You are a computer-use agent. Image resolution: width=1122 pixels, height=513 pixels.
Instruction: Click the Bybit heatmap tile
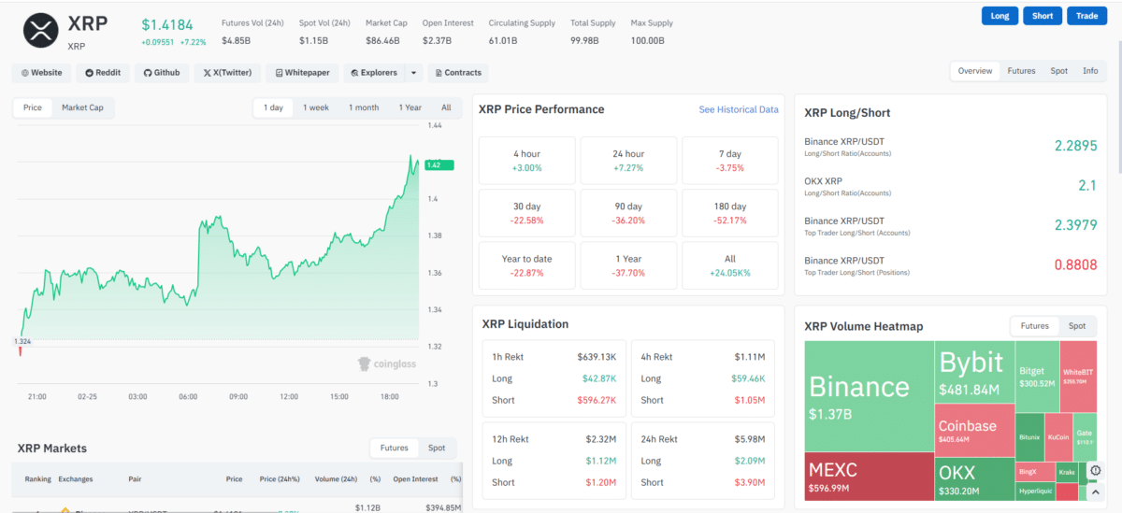(x=975, y=371)
